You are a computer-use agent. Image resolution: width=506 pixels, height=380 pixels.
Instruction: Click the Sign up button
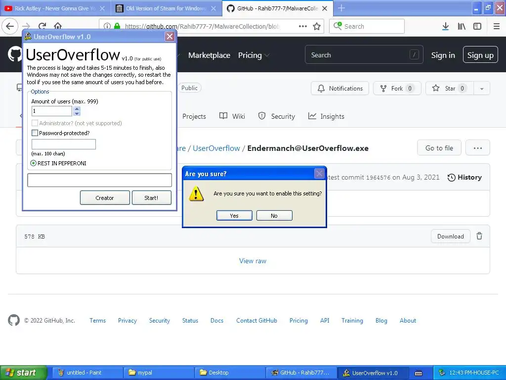pos(480,55)
